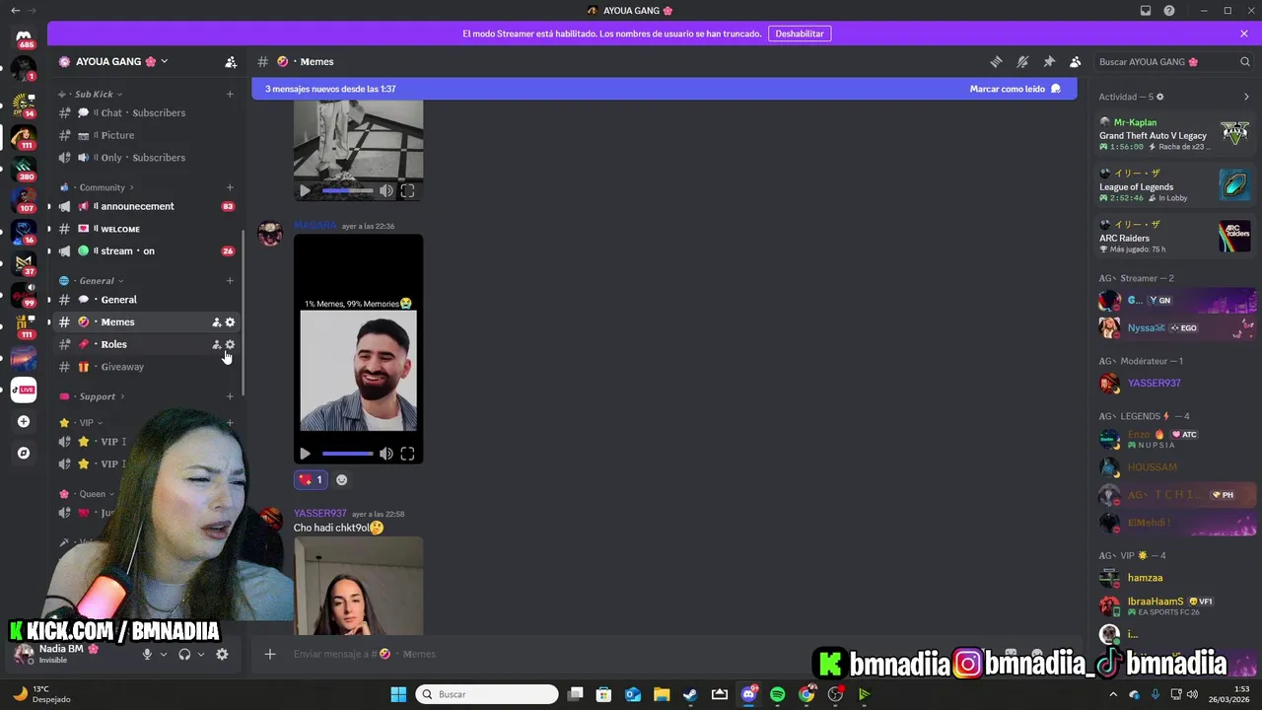Add reaction with the smiley icon

click(x=342, y=480)
